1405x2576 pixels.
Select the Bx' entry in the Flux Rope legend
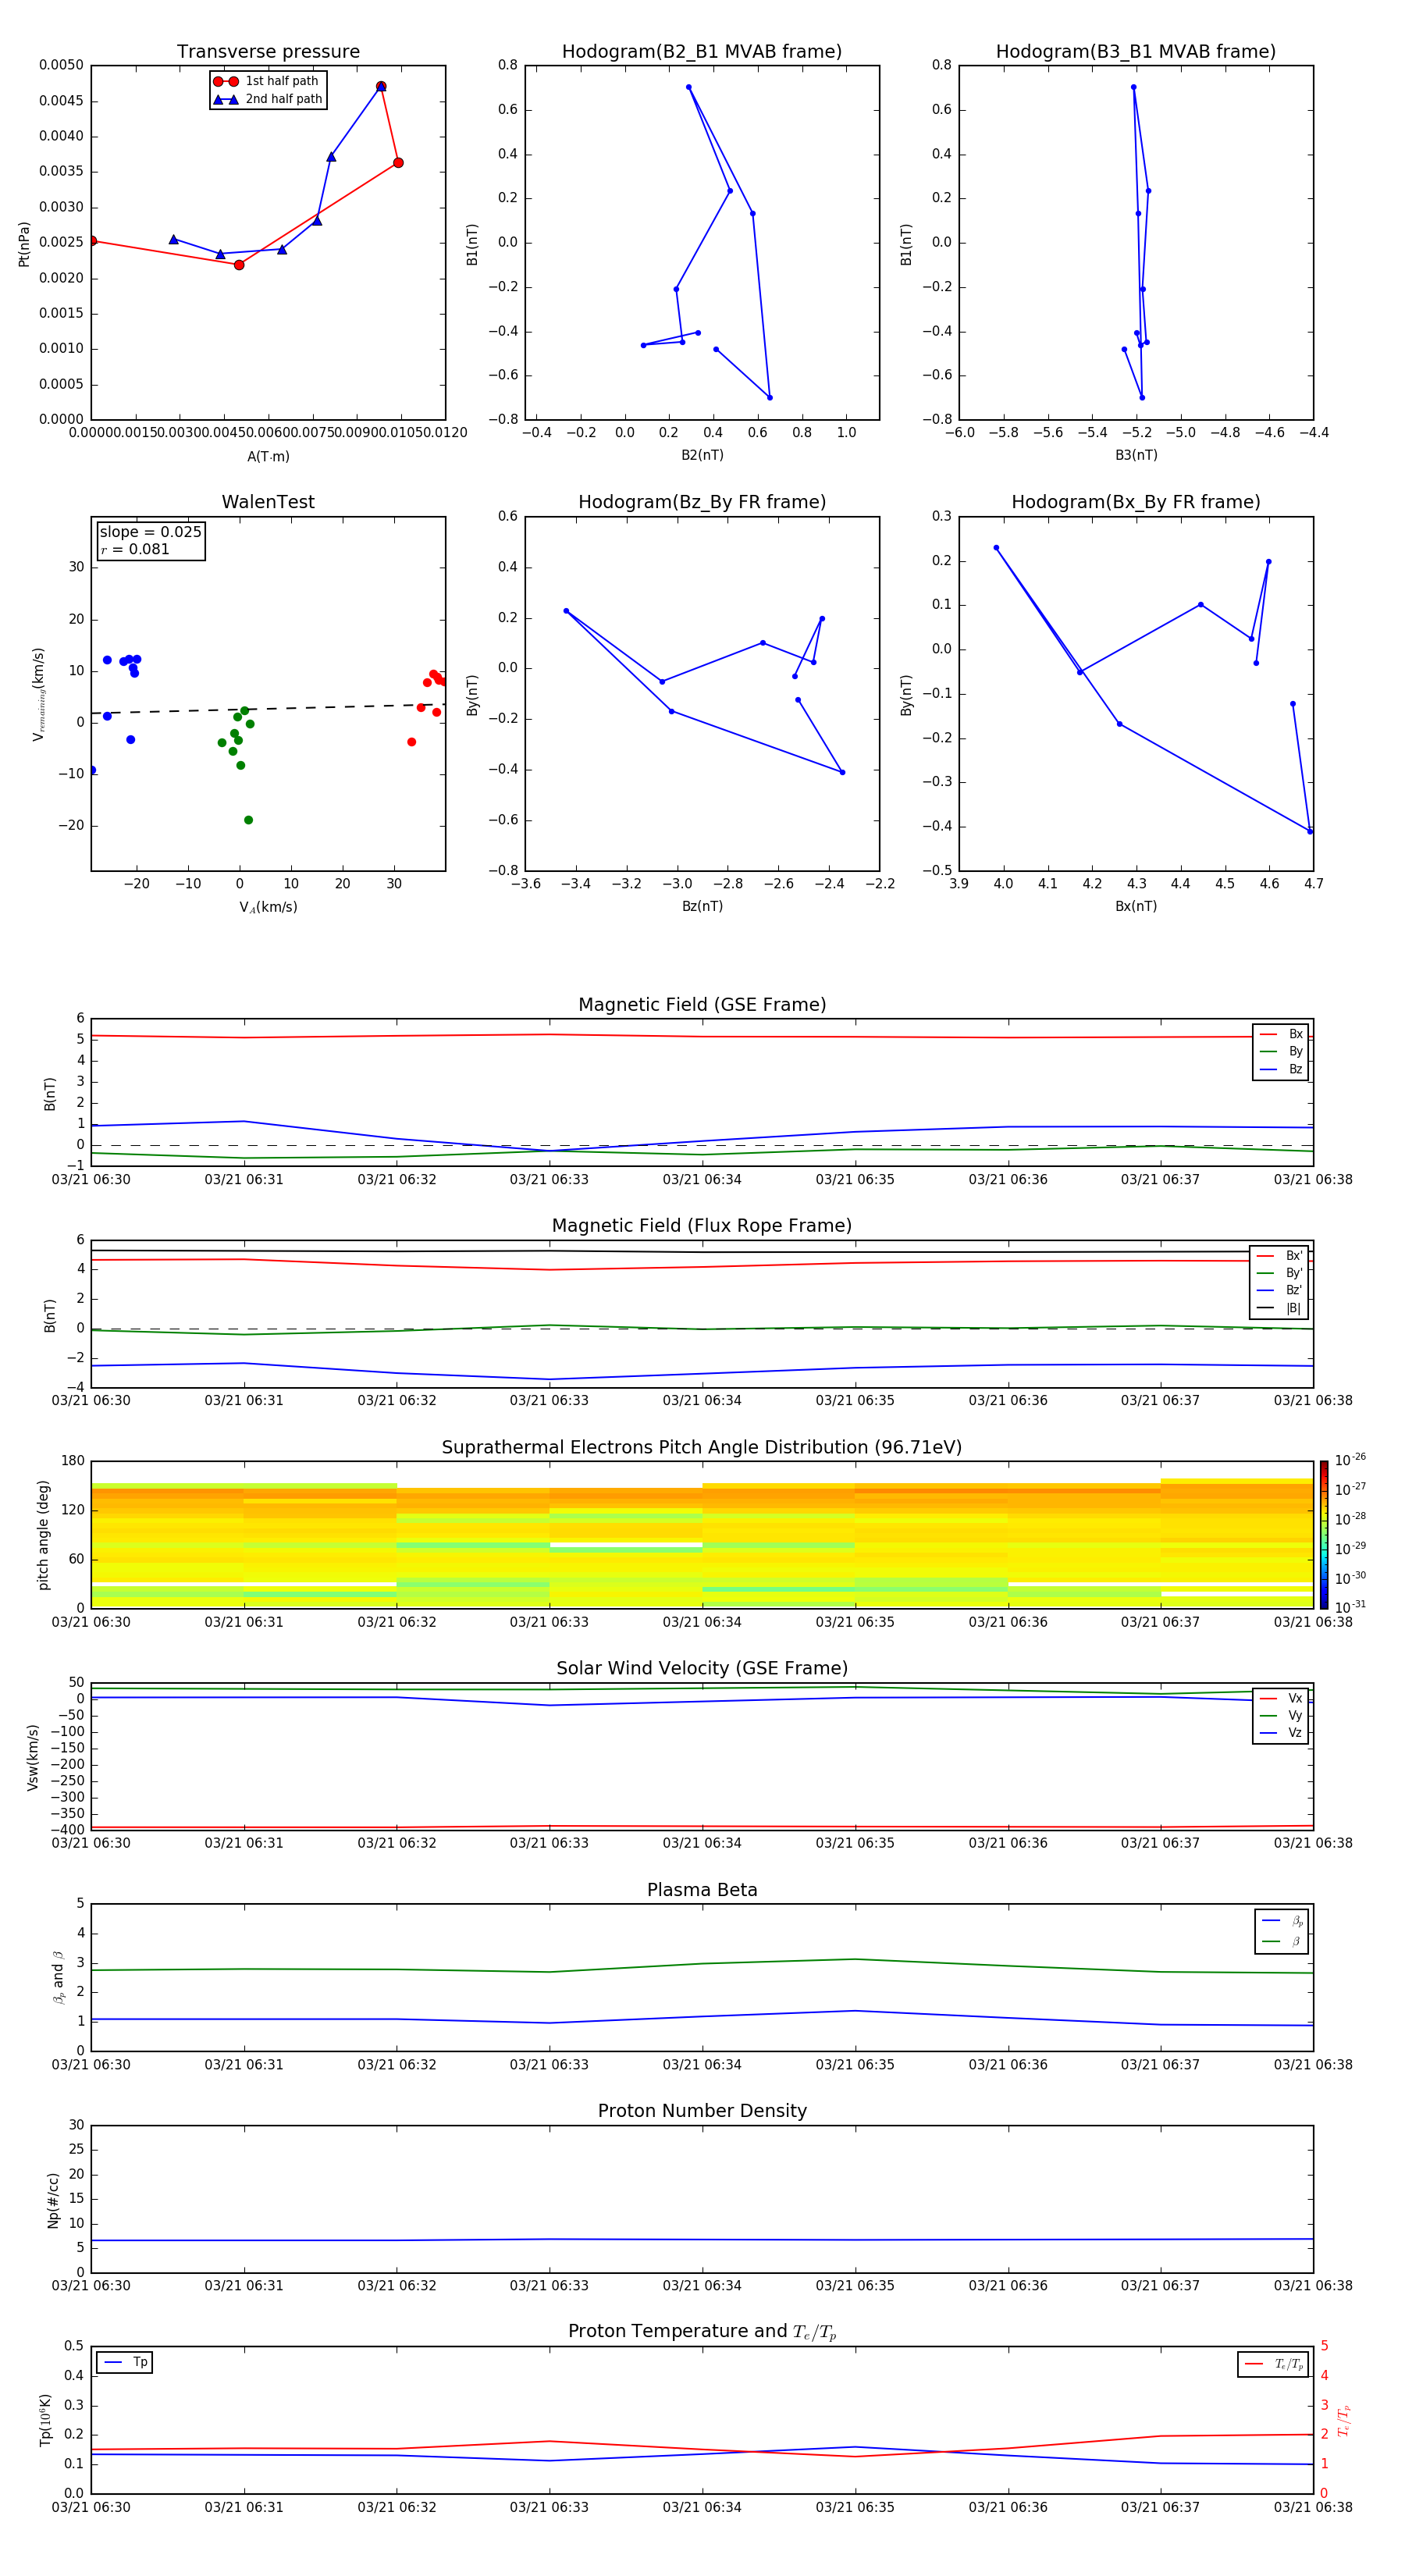[x=1280, y=1256]
